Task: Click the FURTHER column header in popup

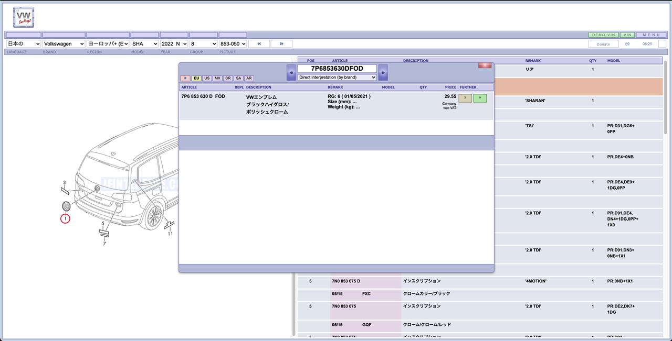Action: (468, 87)
